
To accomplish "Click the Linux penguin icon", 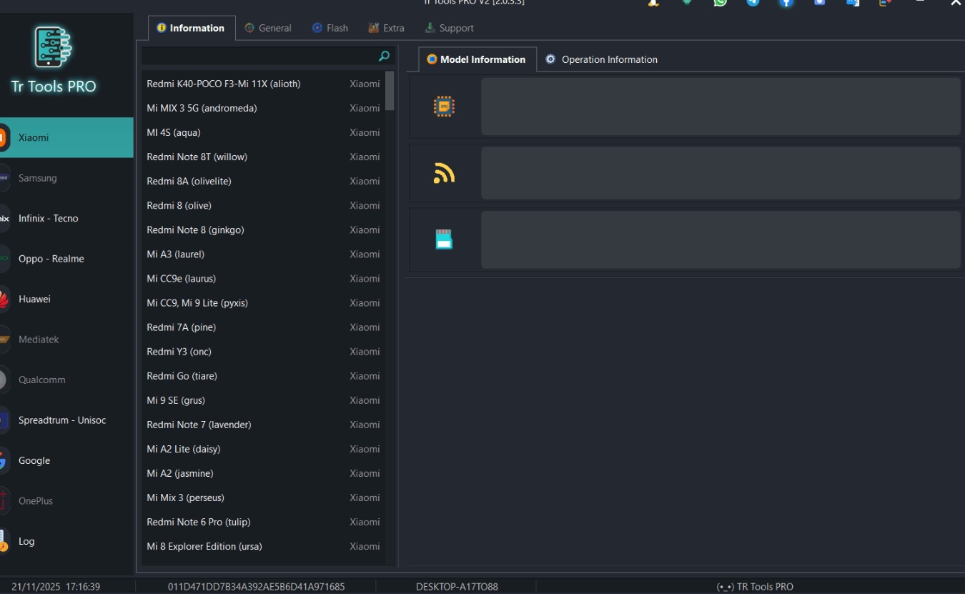I will (653, 2).
